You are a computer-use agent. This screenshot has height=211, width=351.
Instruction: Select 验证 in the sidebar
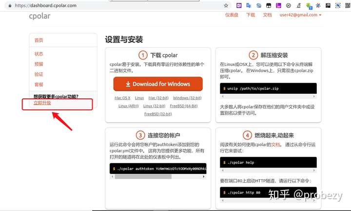point(39,74)
